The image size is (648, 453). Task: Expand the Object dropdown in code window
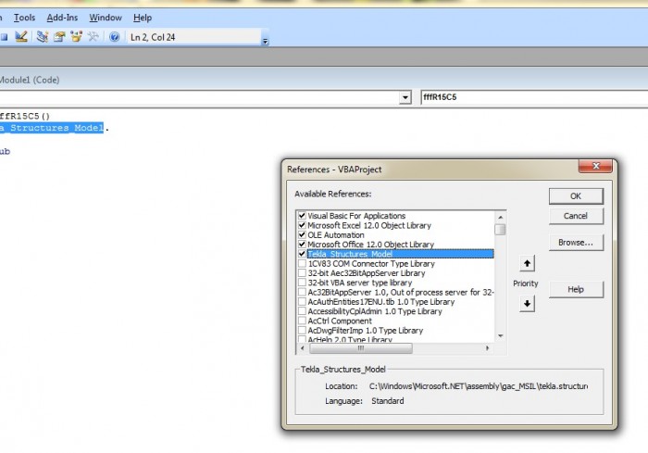(405, 97)
